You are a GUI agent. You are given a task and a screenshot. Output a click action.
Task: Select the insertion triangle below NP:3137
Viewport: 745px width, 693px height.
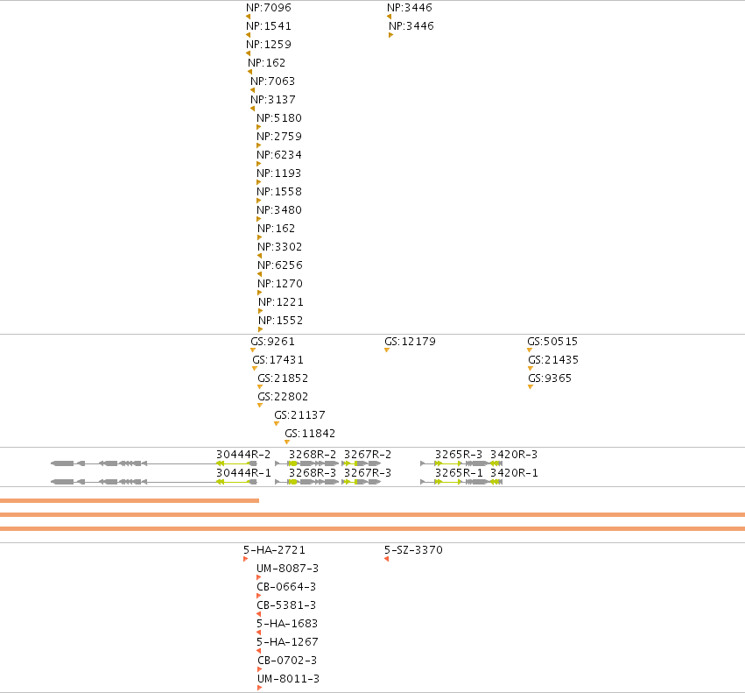252,109
